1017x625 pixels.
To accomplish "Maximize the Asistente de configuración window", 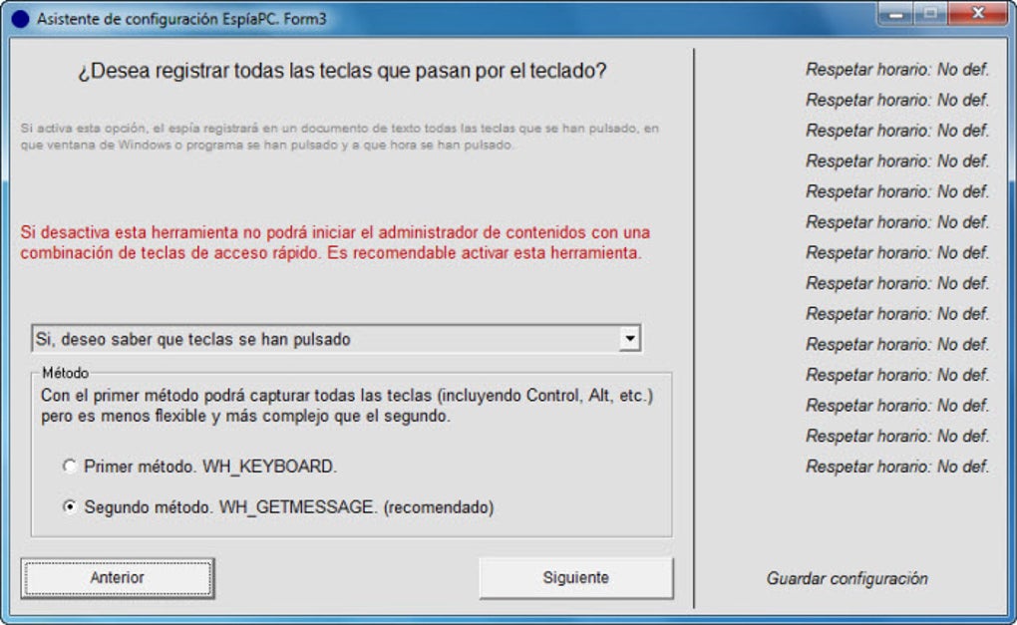I will click(x=930, y=14).
